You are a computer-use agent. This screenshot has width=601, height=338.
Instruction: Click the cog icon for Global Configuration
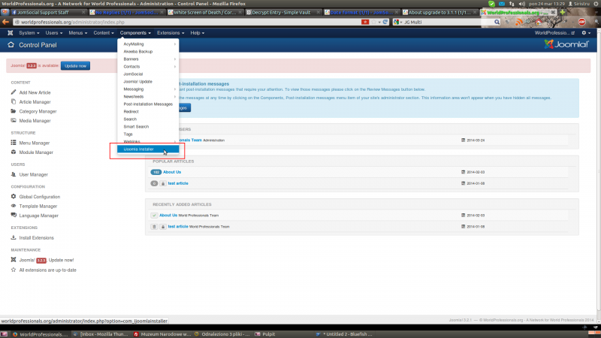pos(14,196)
